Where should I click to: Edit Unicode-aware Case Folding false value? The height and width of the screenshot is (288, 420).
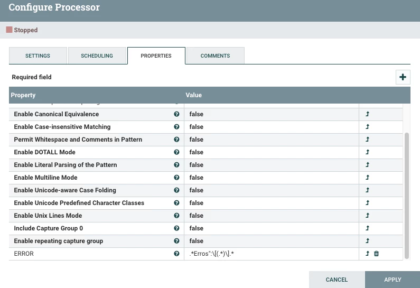[272, 190]
